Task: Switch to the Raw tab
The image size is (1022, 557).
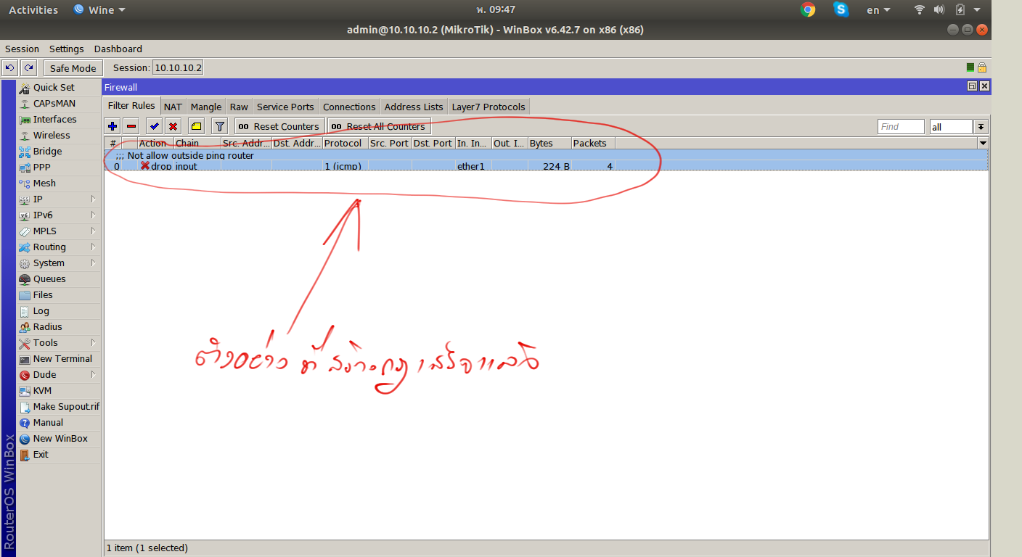Action: tap(239, 107)
